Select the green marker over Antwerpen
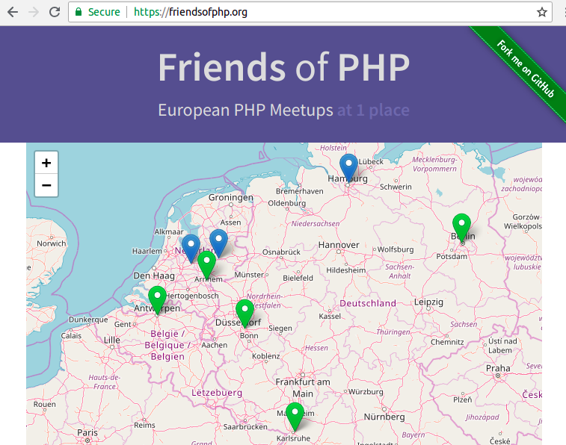 tap(157, 300)
